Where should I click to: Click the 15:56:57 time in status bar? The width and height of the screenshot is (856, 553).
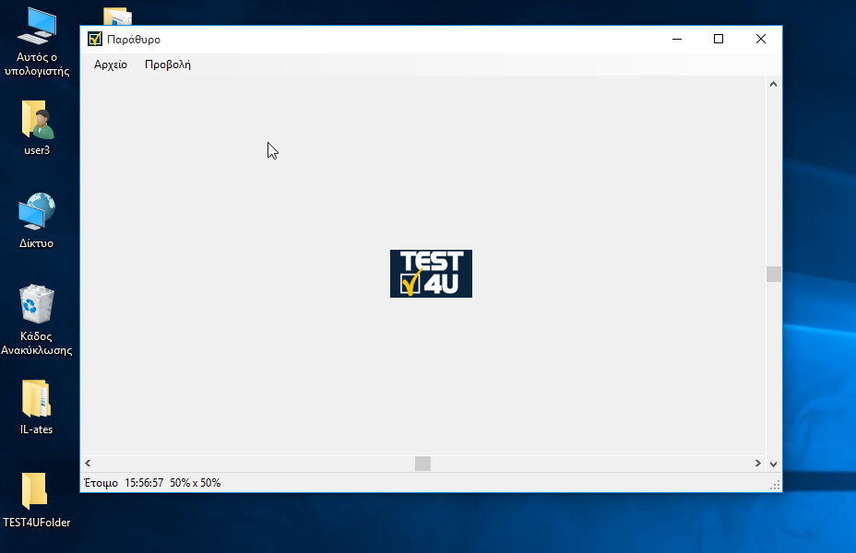[144, 483]
